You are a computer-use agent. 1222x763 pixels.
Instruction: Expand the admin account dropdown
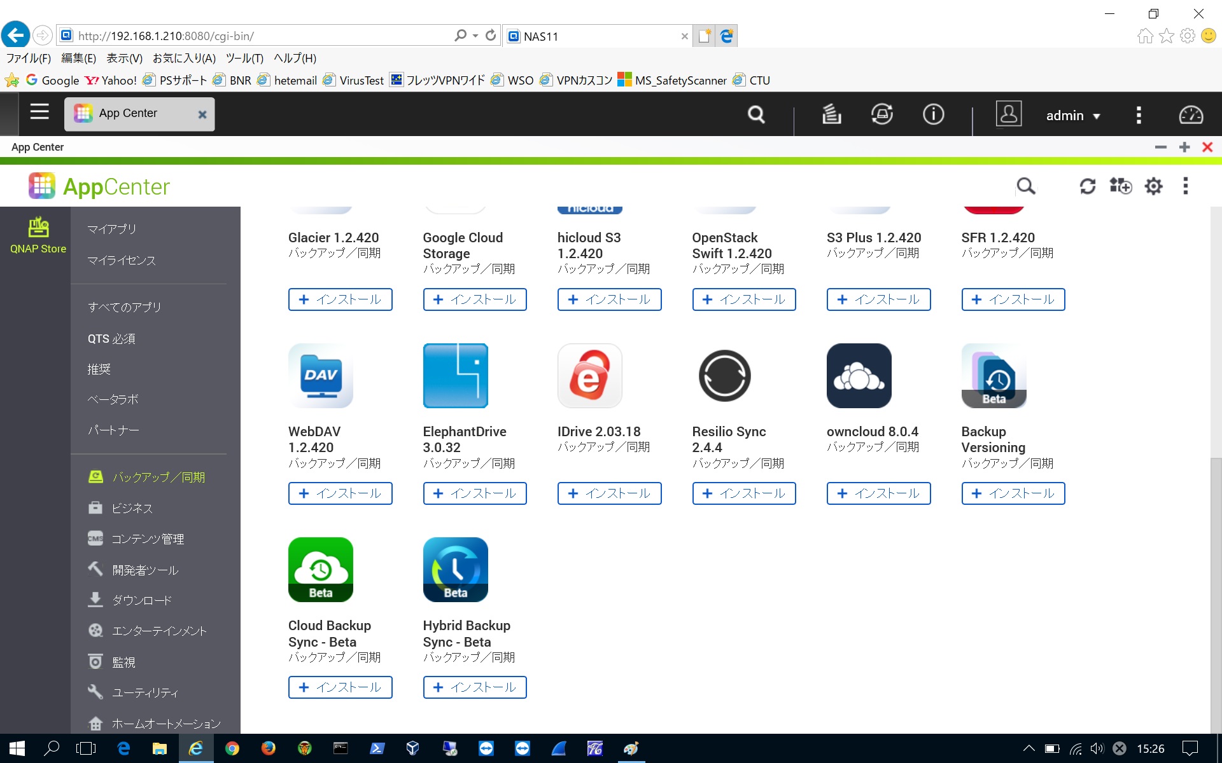(1074, 115)
